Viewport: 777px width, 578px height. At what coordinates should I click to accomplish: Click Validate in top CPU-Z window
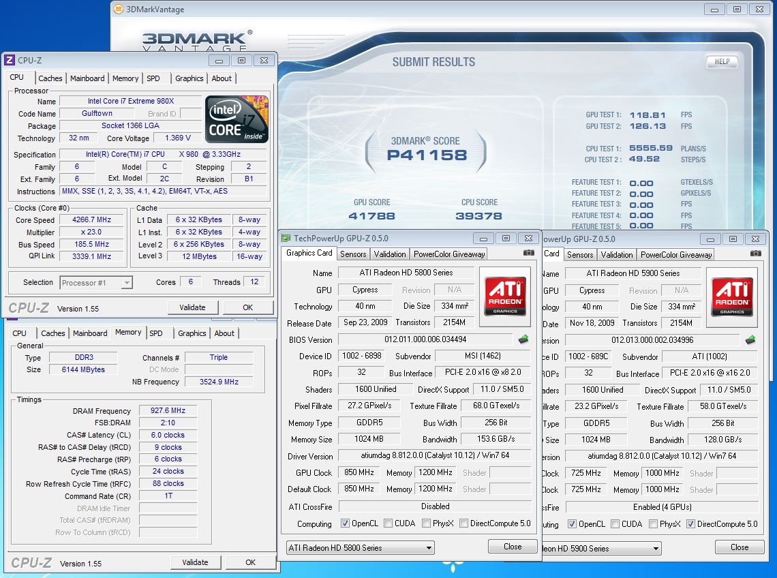click(x=192, y=307)
